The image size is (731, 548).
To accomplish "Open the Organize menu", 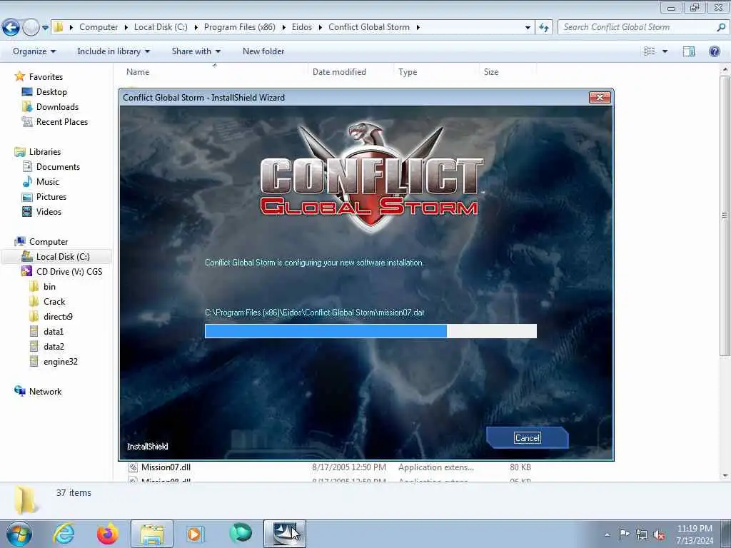I will point(34,51).
